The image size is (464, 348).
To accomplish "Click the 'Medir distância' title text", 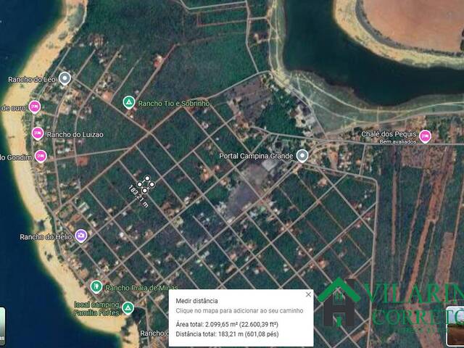I will tap(196, 301).
